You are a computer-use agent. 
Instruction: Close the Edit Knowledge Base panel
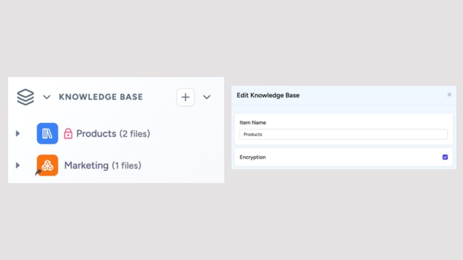click(449, 95)
